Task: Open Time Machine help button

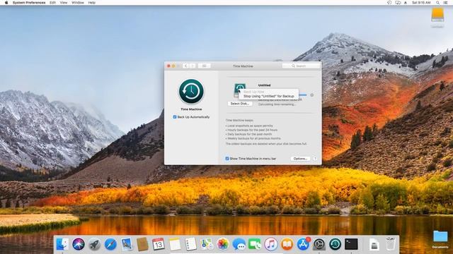Action: tap(315, 159)
